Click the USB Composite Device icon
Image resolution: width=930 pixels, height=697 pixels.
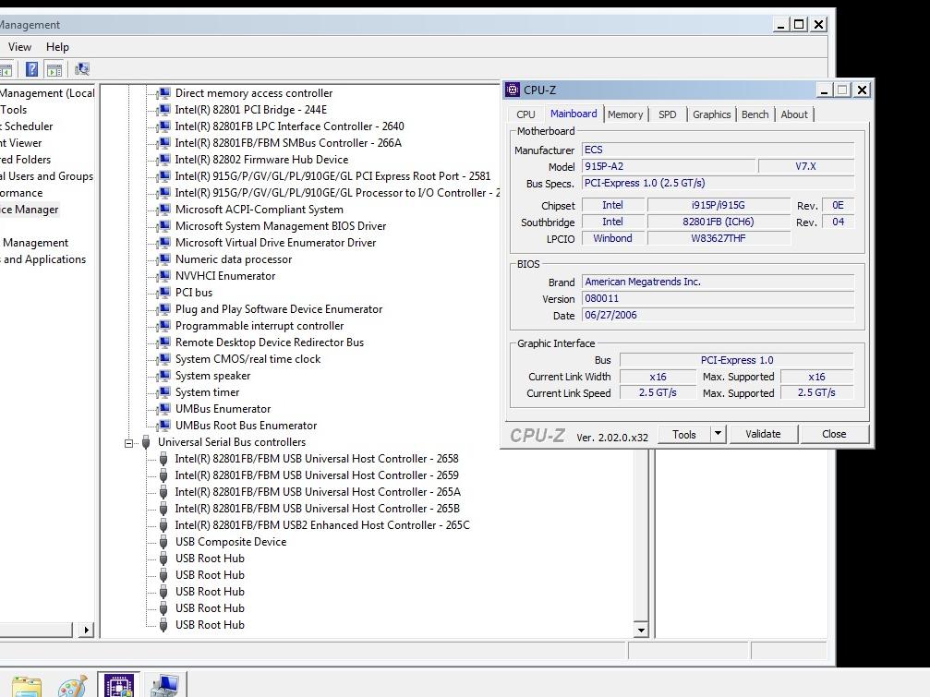click(163, 542)
